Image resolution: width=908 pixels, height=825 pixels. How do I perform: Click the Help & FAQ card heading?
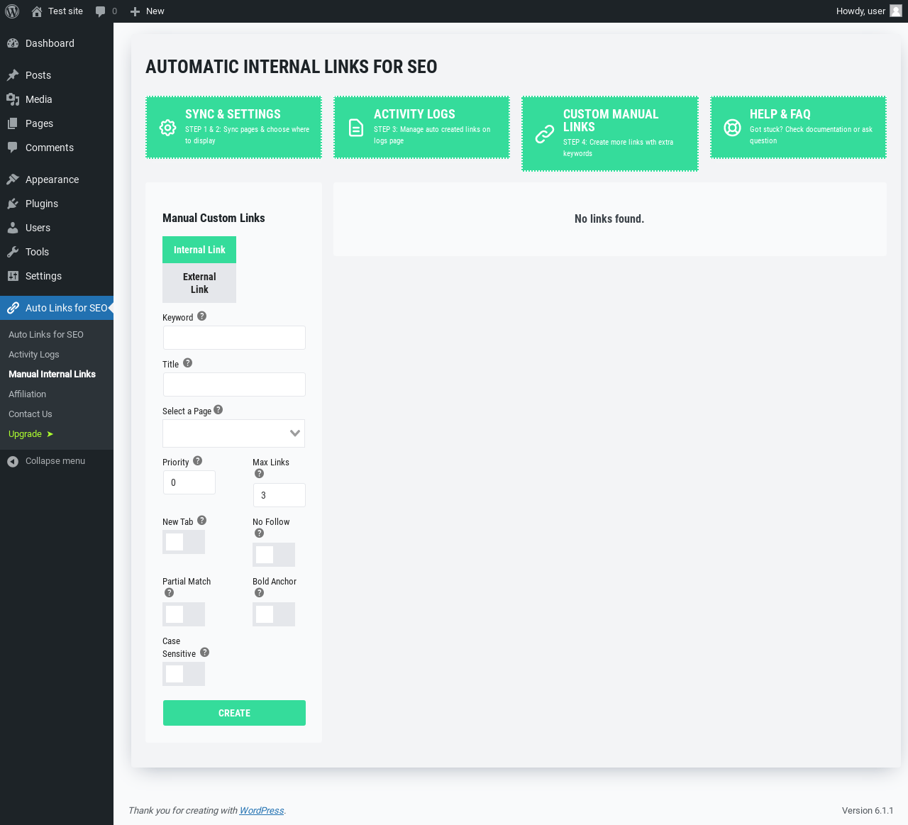click(x=780, y=114)
